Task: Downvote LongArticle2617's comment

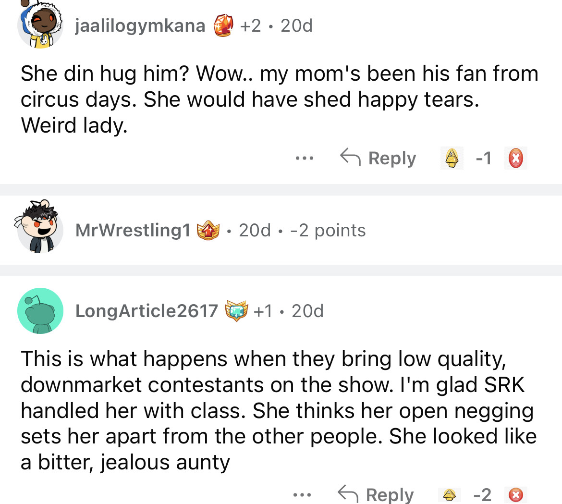Action: [x=515, y=494]
